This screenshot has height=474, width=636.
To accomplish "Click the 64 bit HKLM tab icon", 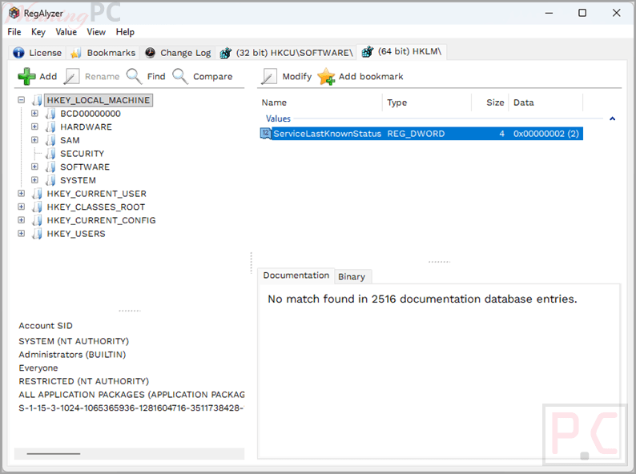I will 368,51.
